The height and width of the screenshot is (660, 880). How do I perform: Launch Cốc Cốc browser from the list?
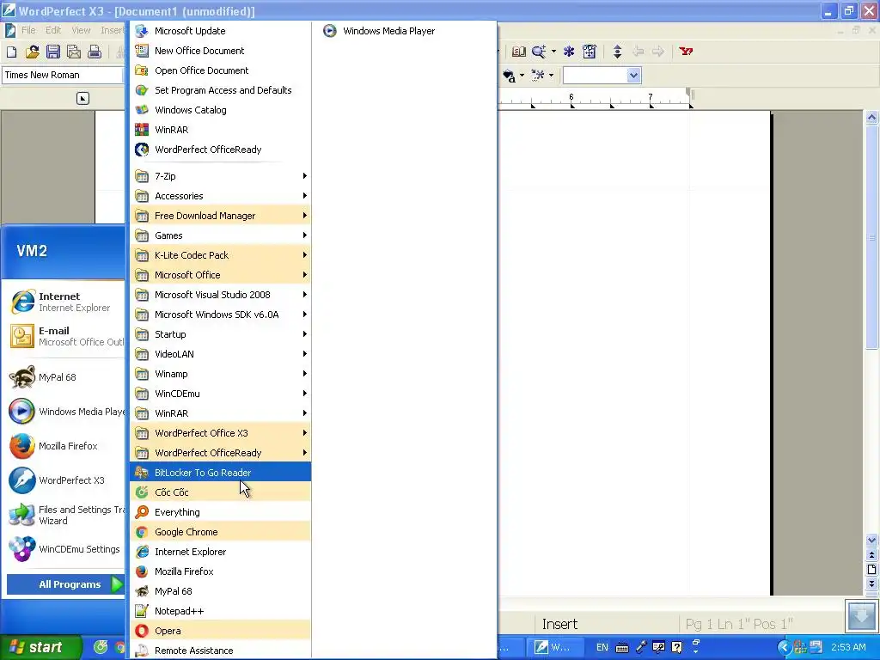(220, 492)
